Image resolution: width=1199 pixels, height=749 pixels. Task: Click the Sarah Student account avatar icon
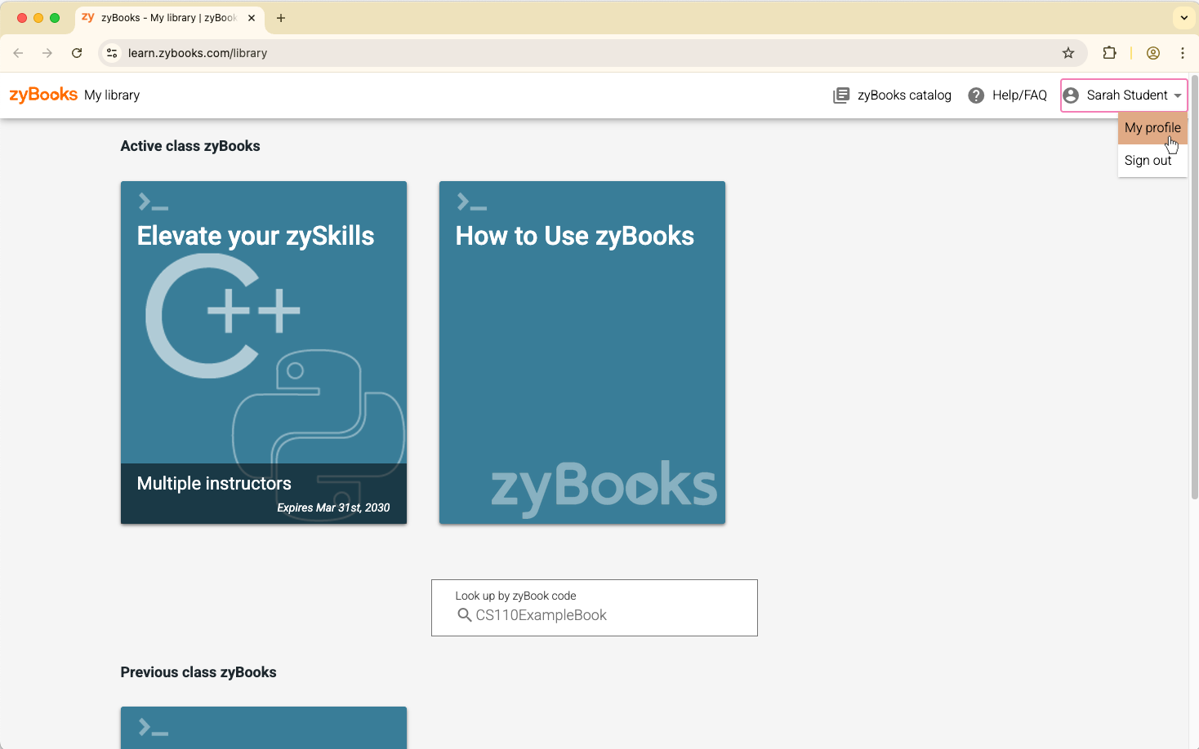[1071, 95]
